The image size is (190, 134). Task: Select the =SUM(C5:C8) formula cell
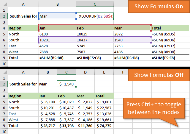tap(95, 58)
